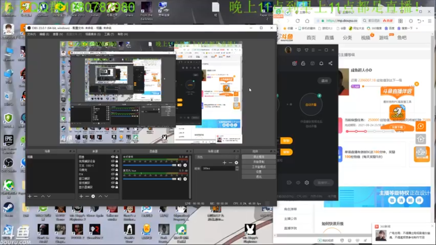The height and width of the screenshot is (245, 436).
Task: Click 工作室模式 button in OBS controls
Action: click(x=258, y=167)
